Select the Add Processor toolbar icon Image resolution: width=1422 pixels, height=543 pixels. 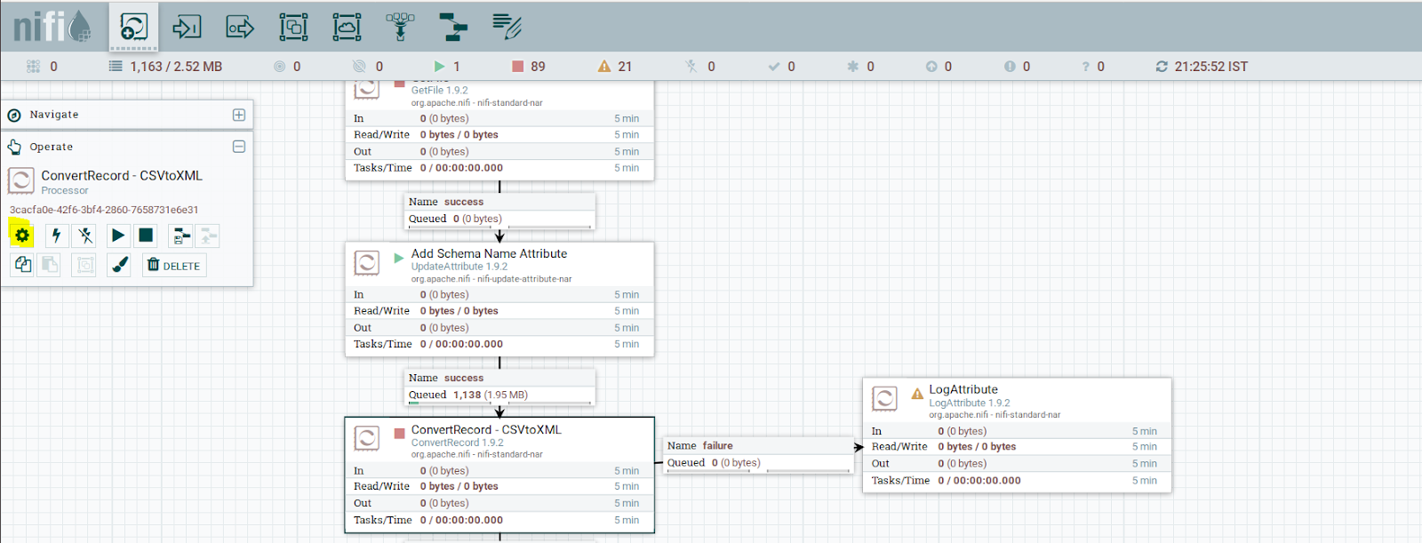133,27
